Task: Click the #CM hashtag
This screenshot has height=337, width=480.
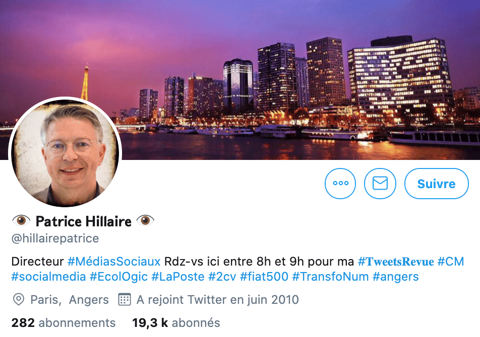Action: pyautogui.click(x=451, y=262)
